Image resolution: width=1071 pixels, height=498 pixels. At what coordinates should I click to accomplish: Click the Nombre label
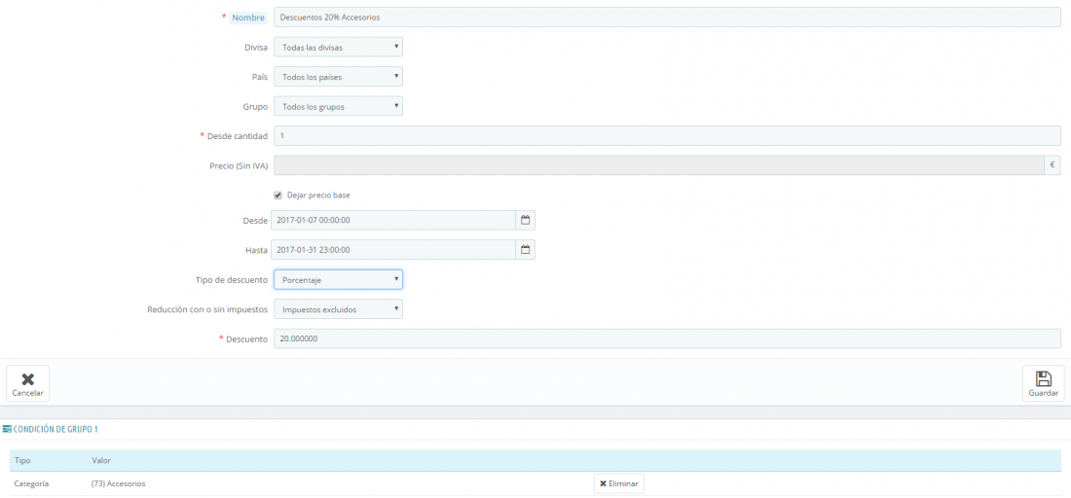coord(248,18)
